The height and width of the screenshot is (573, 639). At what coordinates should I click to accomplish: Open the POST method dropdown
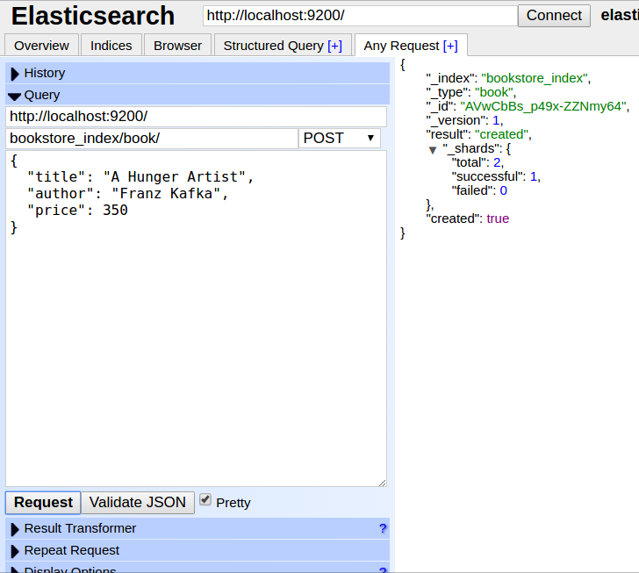(339, 138)
